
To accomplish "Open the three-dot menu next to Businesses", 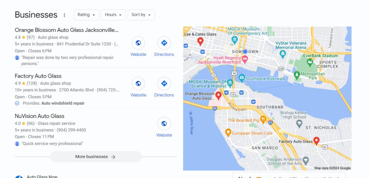I will pyautogui.click(x=64, y=15).
